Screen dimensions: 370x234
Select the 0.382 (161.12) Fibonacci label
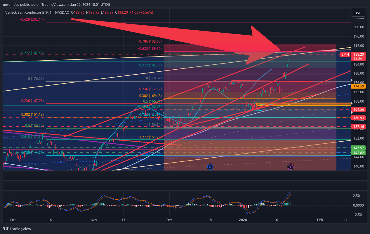[x=32, y=115]
